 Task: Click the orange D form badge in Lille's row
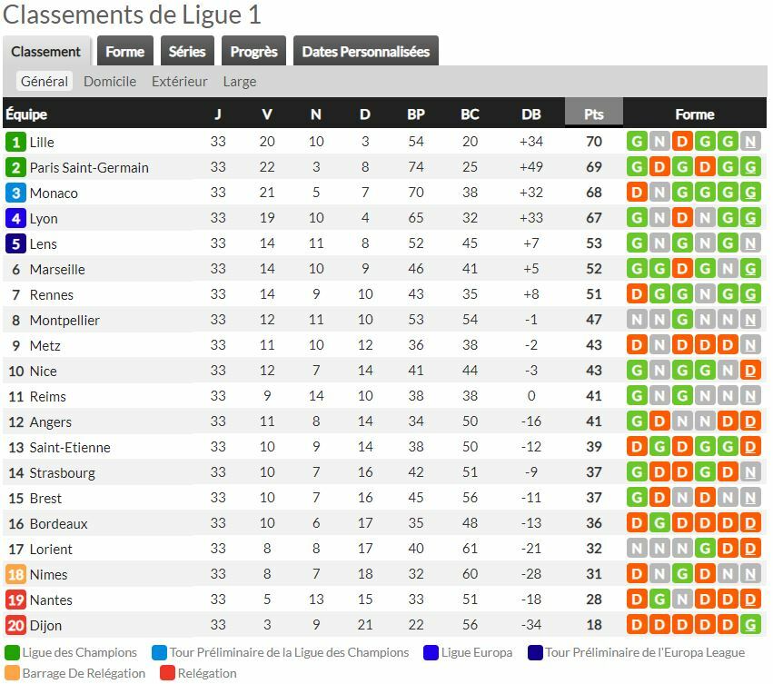pos(682,142)
